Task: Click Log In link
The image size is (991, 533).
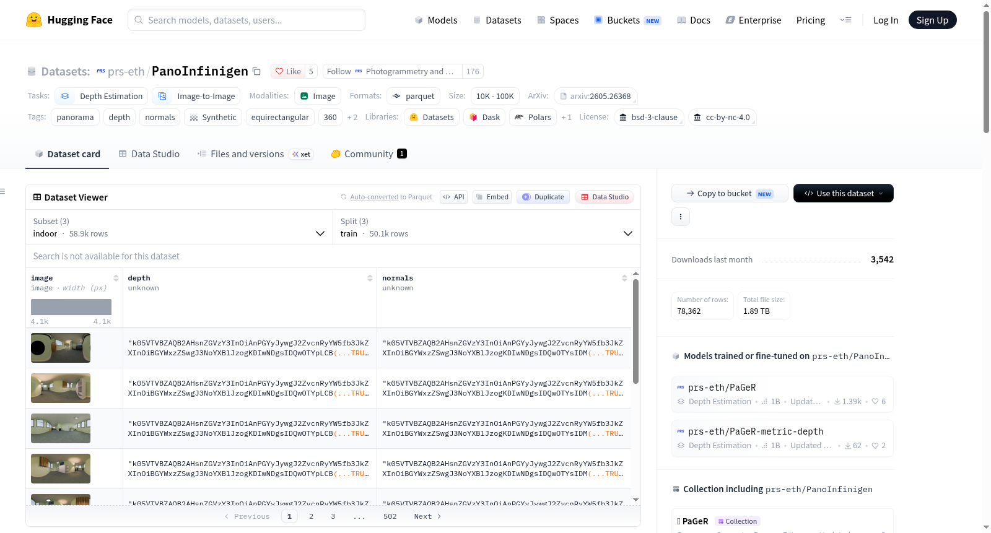Action: point(886,20)
